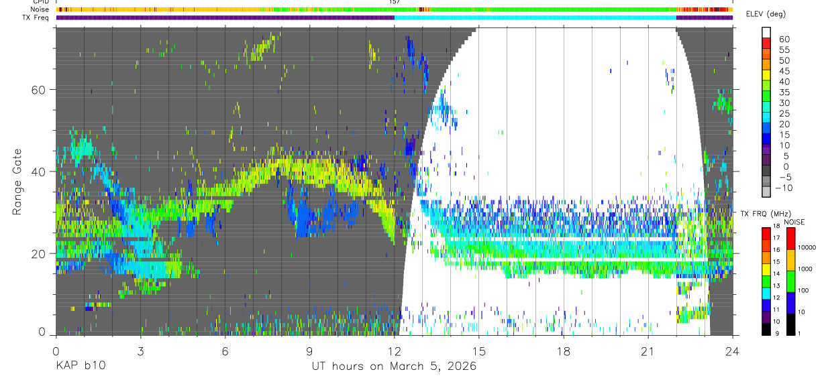Pick the white top segment of elevation colorbar
824x380 pixels.
(766, 32)
